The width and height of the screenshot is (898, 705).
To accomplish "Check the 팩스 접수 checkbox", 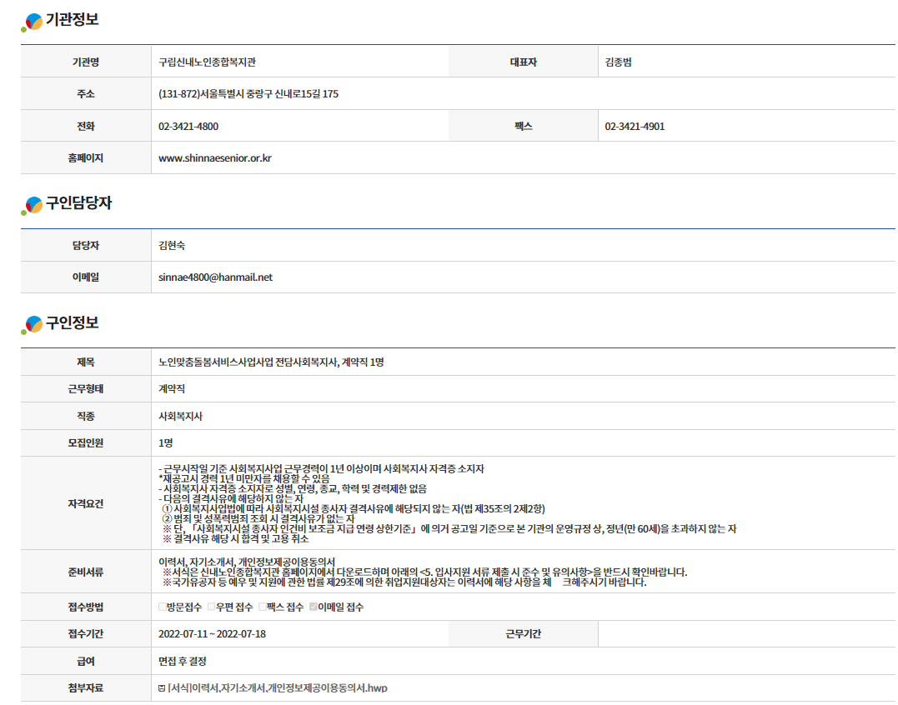I will [263, 607].
